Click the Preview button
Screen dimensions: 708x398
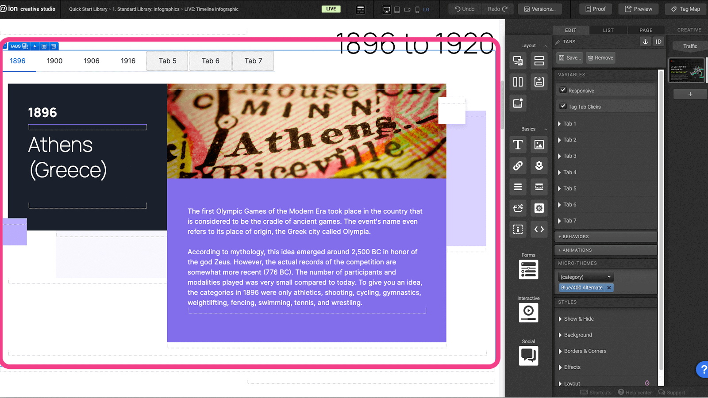click(639, 9)
